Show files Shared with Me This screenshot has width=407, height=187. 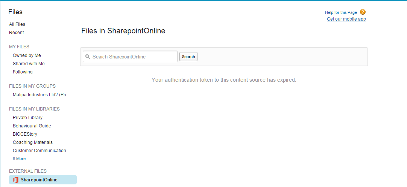[x=29, y=64]
